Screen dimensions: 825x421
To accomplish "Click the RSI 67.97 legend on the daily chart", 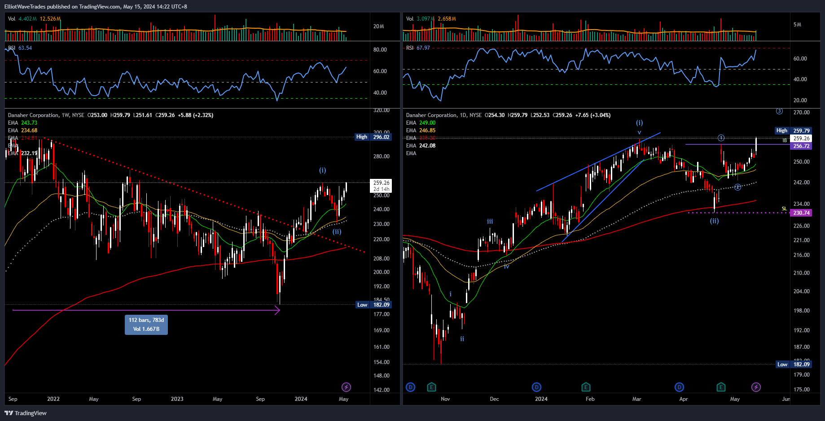I will tap(418, 48).
